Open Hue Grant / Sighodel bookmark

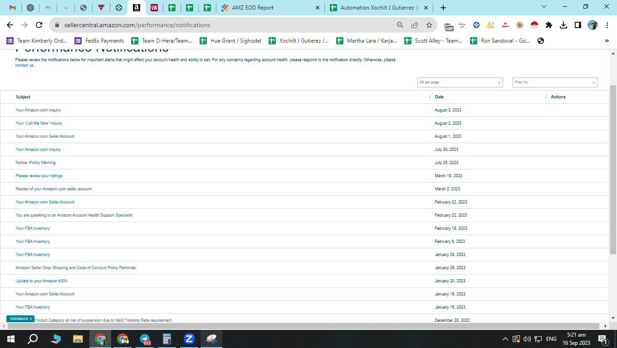pyautogui.click(x=230, y=41)
